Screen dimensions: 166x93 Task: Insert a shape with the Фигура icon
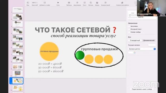[x=91, y=3]
